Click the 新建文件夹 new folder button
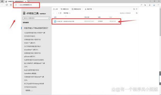 pos(65,9)
